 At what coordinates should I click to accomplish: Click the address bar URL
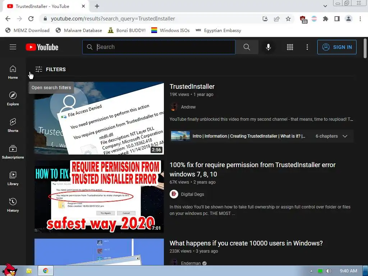113,19
